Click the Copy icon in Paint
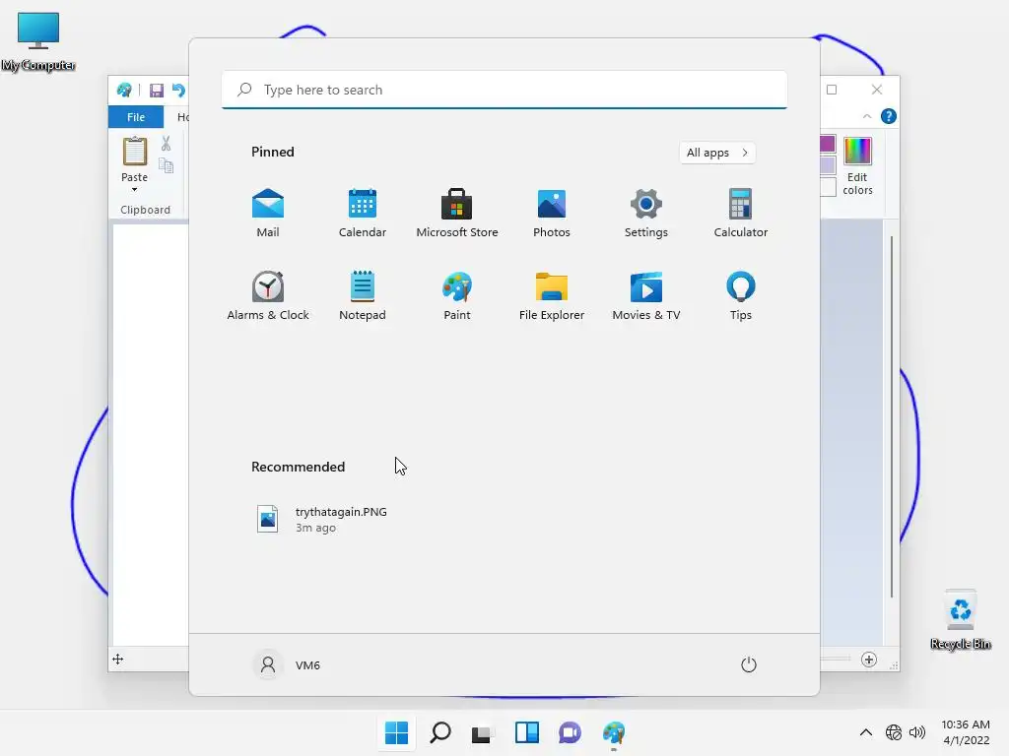Viewport: 1009px width, 756px height. tap(166, 165)
